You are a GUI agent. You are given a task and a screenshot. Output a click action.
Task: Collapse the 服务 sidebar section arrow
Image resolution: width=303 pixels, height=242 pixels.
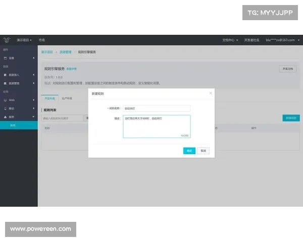pos(34,116)
